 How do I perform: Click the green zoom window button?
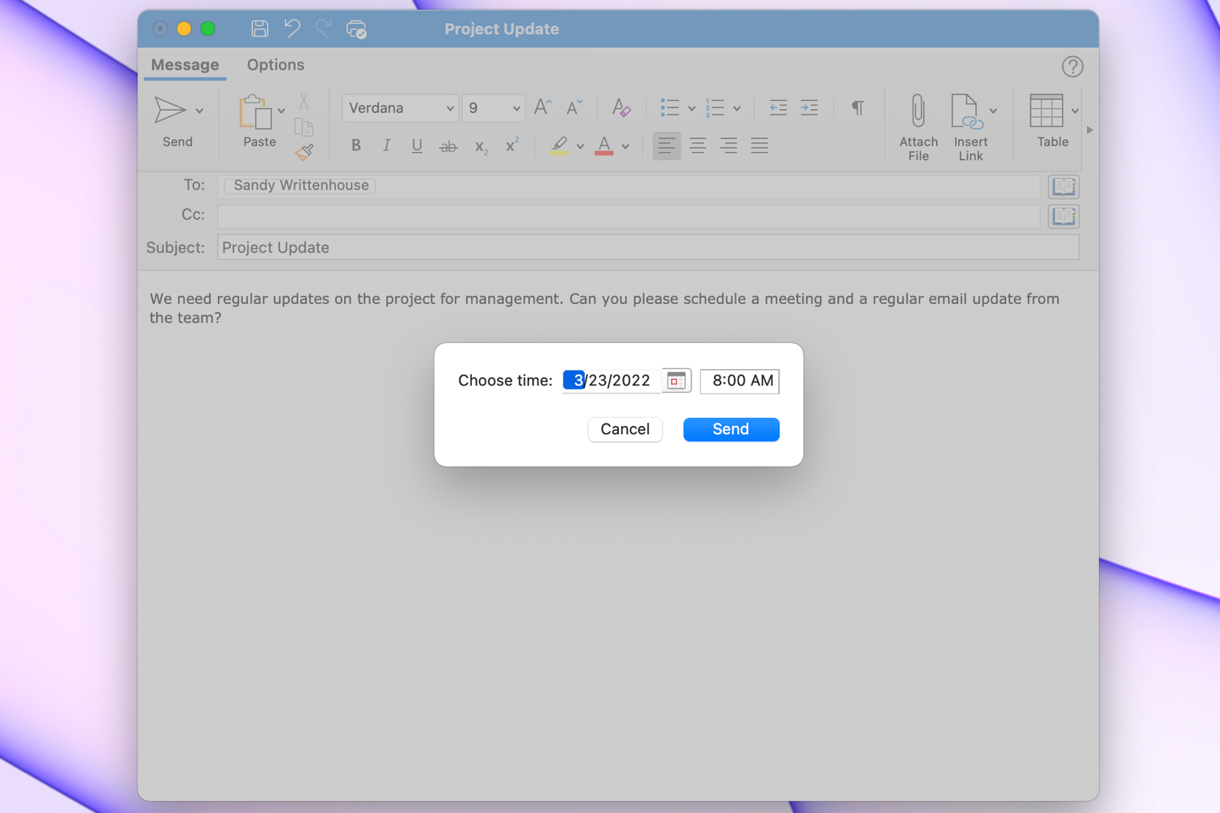point(208,29)
